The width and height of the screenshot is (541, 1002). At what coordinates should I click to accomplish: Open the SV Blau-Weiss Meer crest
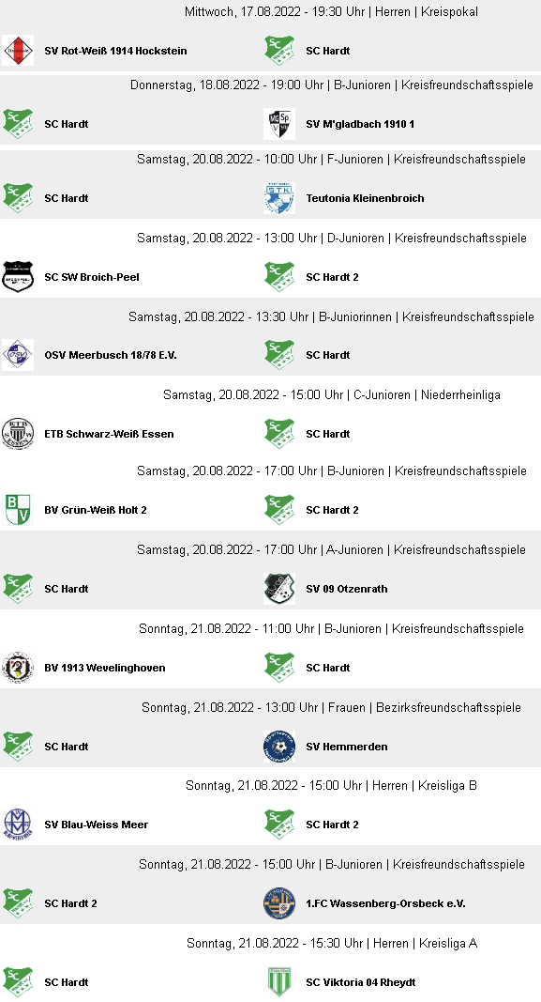18,825
